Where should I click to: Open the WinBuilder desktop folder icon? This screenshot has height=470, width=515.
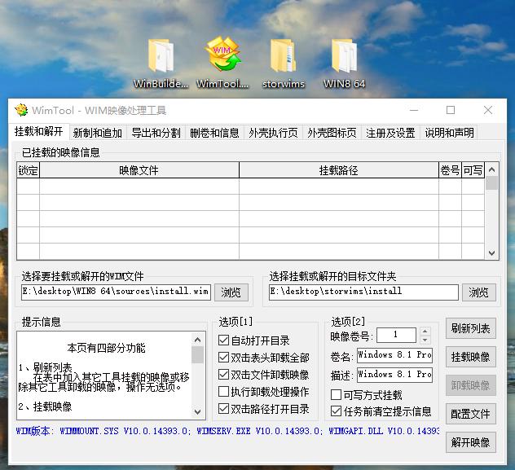pyautogui.click(x=161, y=64)
